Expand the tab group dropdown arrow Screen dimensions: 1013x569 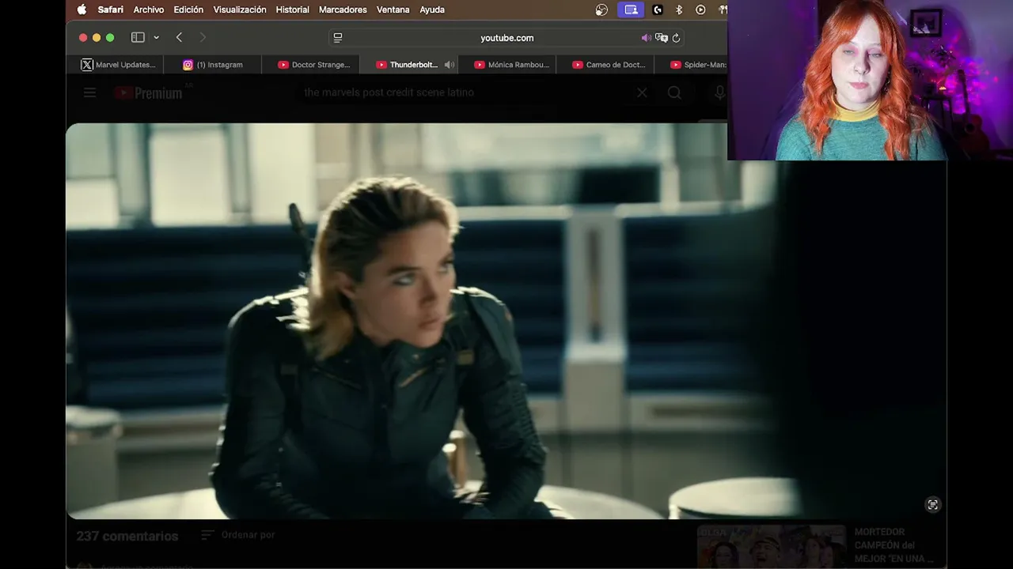156,37
